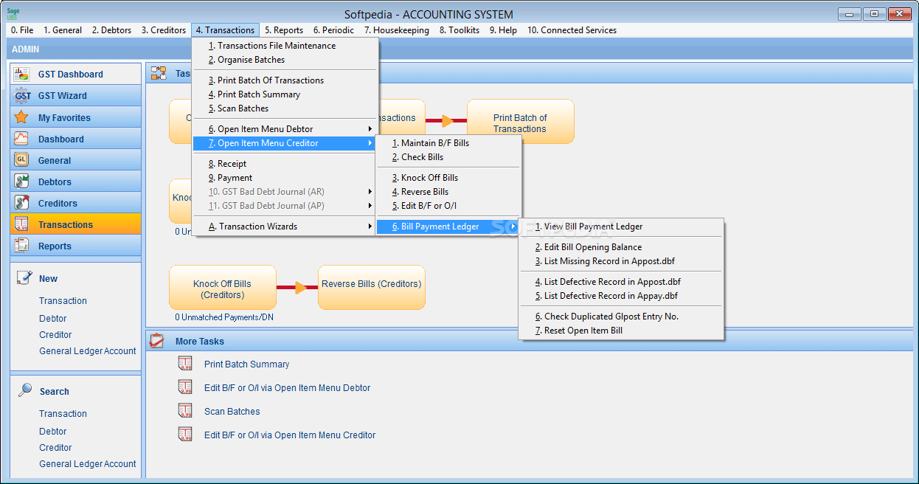Screen dimensions: 919x484
Task: Select View Bill Payment Ledger
Action: coord(622,227)
